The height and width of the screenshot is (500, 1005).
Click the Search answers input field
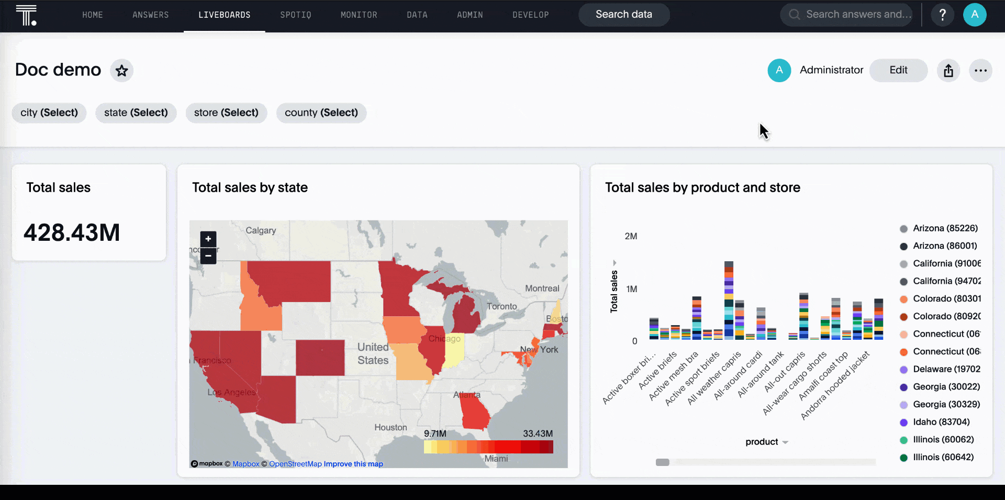click(x=852, y=15)
